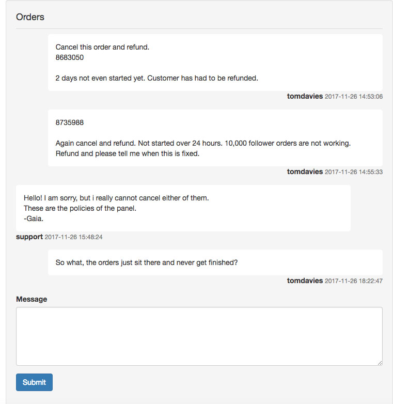The height and width of the screenshot is (404, 393).
Task: Click 'Again cancel and refund' message text
Action: [x=203, y=148]
